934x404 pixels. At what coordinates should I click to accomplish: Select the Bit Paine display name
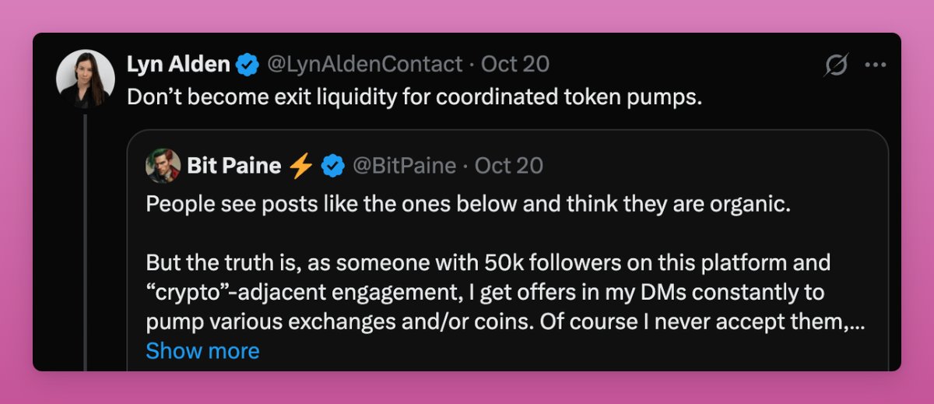pos(233,165)
